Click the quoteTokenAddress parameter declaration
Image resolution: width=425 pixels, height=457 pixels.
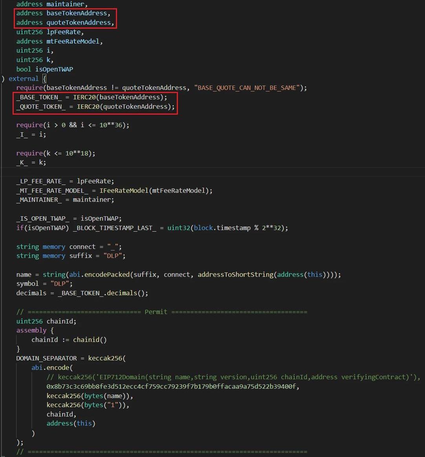pyautogui.click(x=65, y=23)
